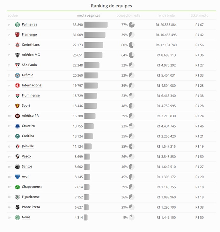Screen dimensions: 220x232
Task: Click Goiás 9% occupancy pie chart
Action: pos(131,218)
